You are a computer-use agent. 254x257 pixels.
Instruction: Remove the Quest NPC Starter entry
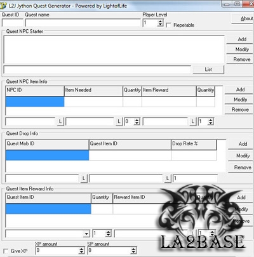point(240,60)
